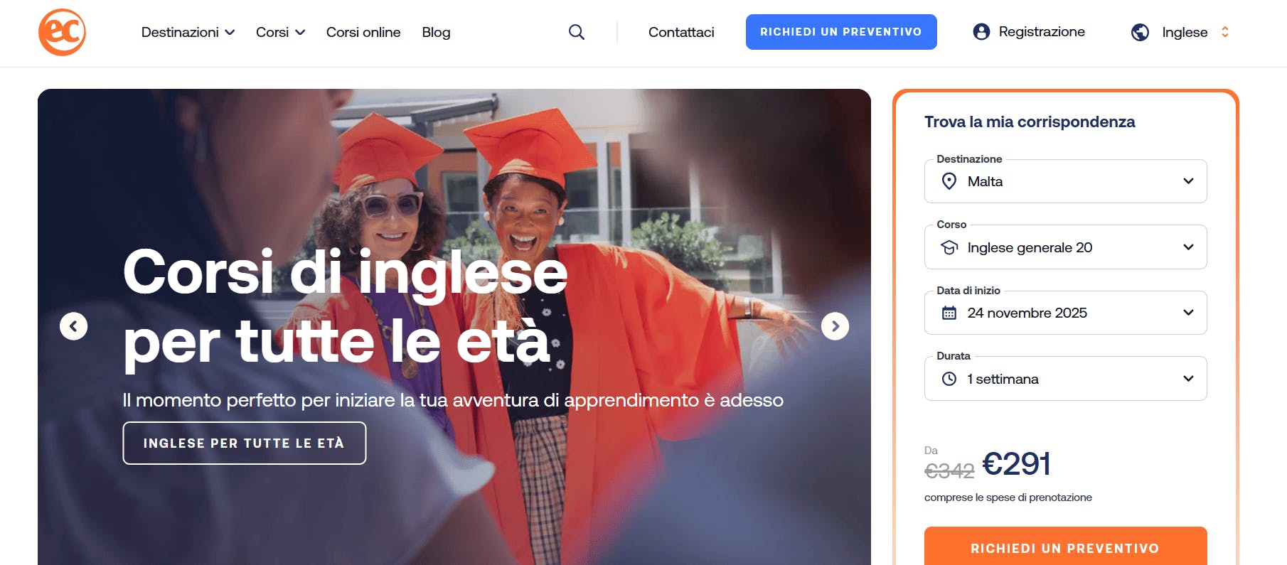Click the clock icon in Durata field

pyautogui.click(x=949, y=379)
